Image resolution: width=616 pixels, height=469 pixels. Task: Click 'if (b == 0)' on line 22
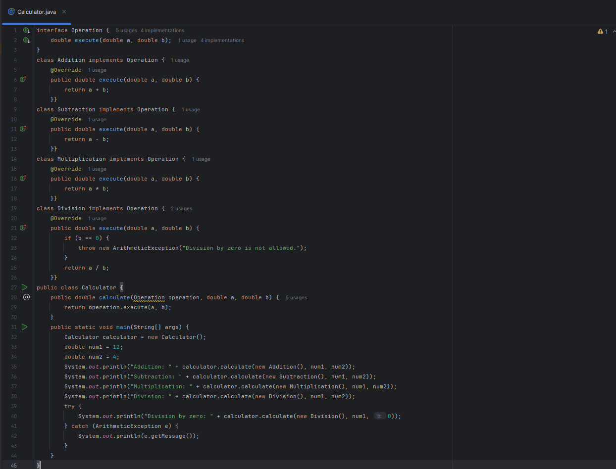(83, 238)
